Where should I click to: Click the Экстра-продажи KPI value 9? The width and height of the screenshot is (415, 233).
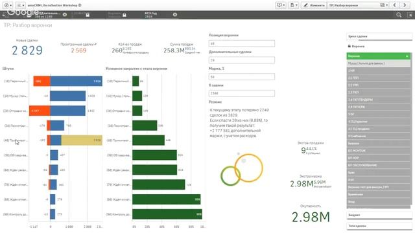coord(303,150)
